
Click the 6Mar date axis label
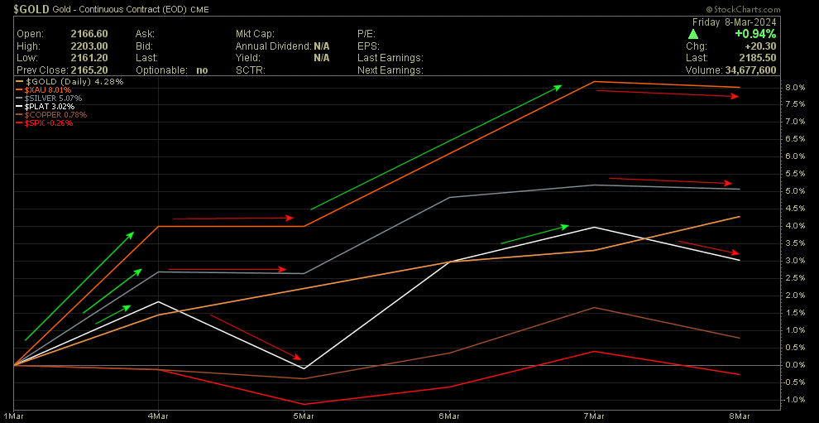point(449,416)
